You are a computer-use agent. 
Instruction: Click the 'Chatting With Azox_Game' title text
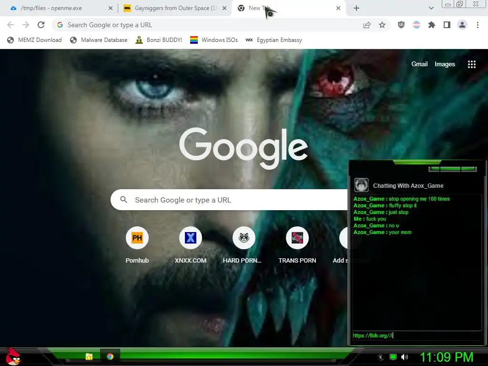(x=408, y=186)
